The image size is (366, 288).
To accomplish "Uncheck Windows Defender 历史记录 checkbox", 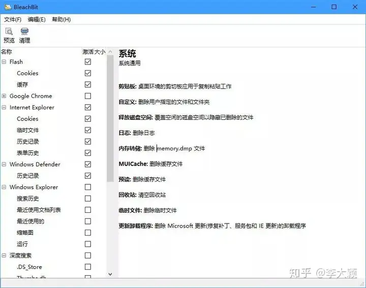I will point(88,176).
